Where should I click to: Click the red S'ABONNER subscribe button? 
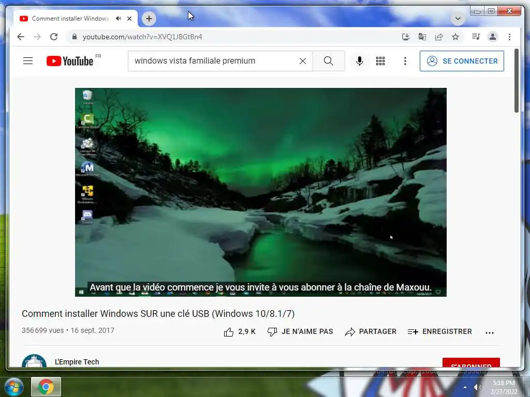471,362
